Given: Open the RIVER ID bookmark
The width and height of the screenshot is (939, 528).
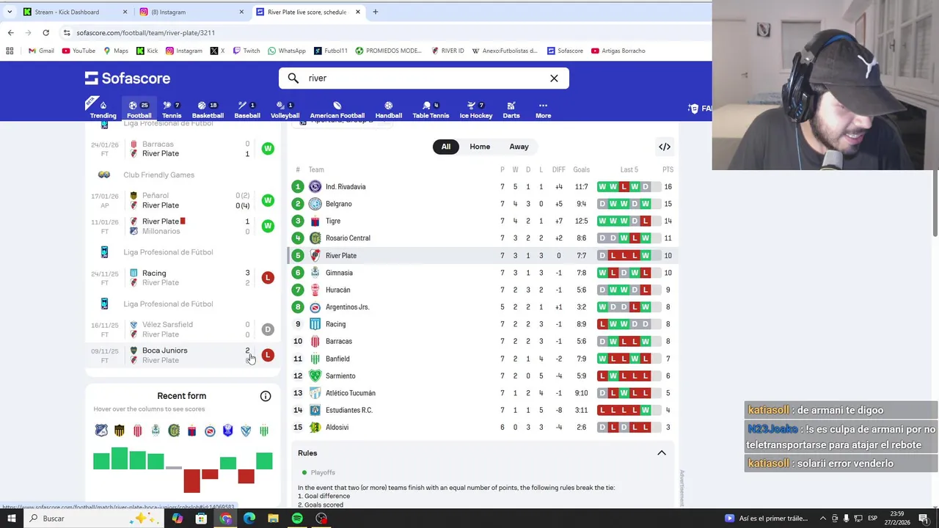Looking at the screenshot, I should point(447,51).
